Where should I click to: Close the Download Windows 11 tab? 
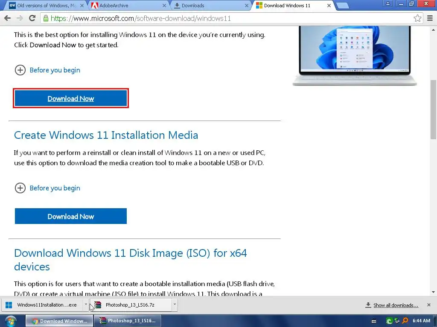click(x=329, y=6)
